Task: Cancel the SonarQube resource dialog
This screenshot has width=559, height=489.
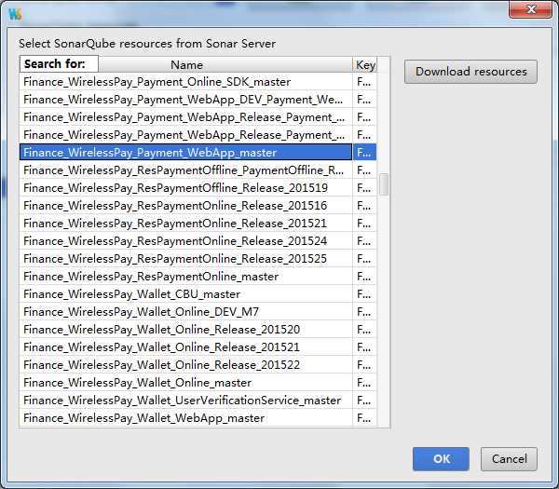Action: 509,458
